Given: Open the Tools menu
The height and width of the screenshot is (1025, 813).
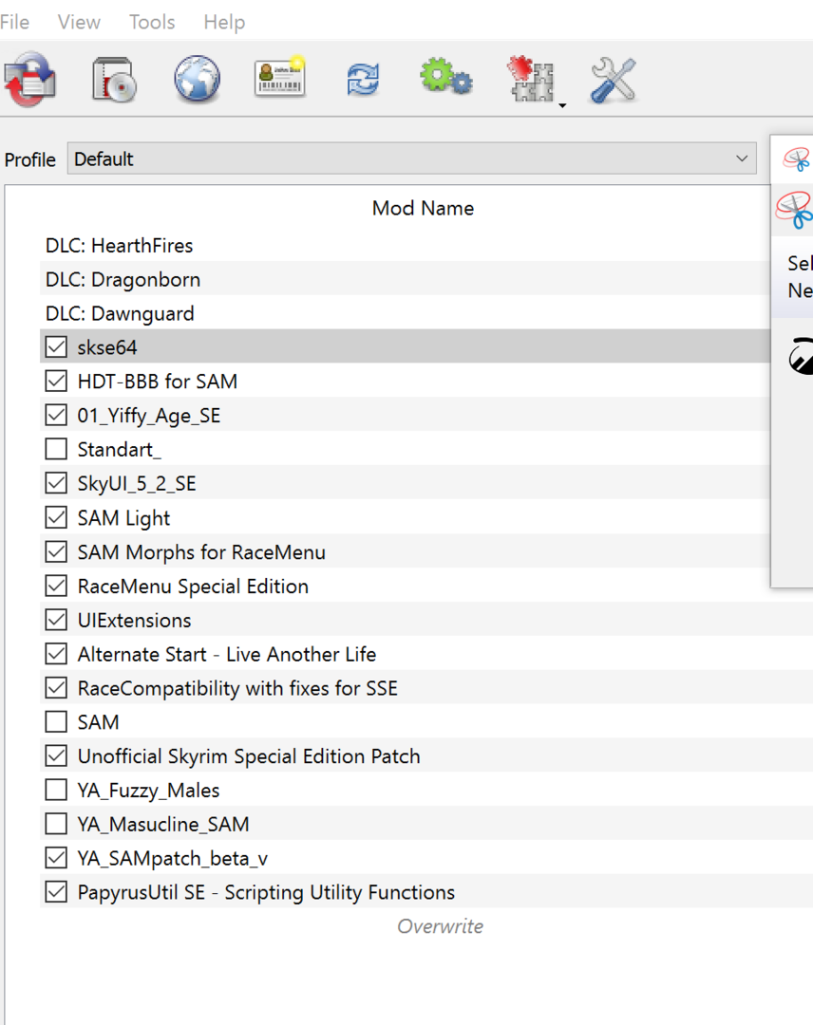Looking at the screenshot, I should click(x=152, y=22).
